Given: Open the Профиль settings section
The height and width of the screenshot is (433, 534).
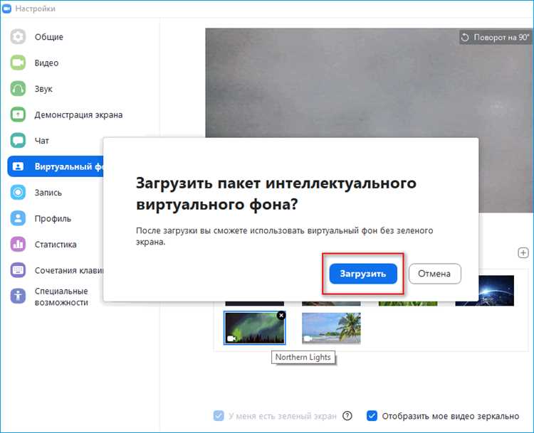Looking at the screenshot, I should click(53, 218).
